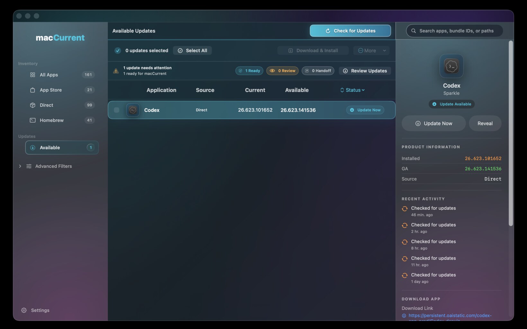Click the details panel vertical scrollbar

[x=511, y=133]
